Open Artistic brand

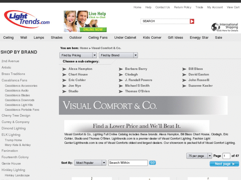coord(6,68)
